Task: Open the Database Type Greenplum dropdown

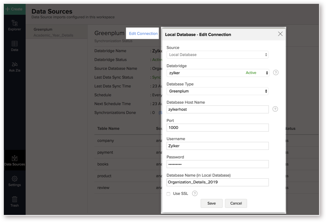Action: [x=217, y=91]
